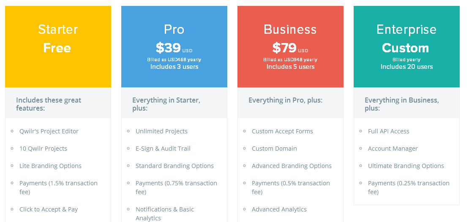Click Custom Domain feature in Business
The height and width of the screenshot is (222, 469).
(274, 149)
